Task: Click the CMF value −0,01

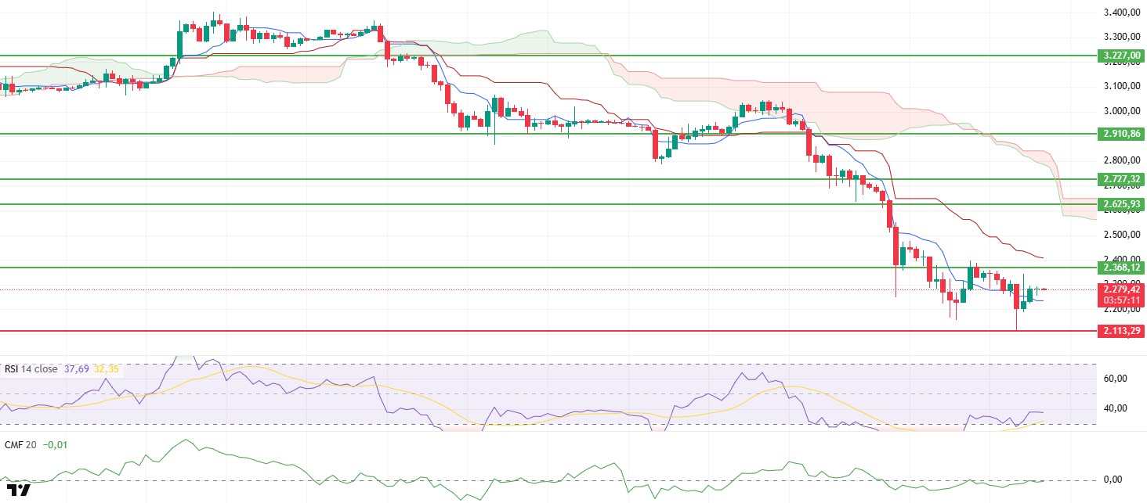Action: tap(53, 444)
